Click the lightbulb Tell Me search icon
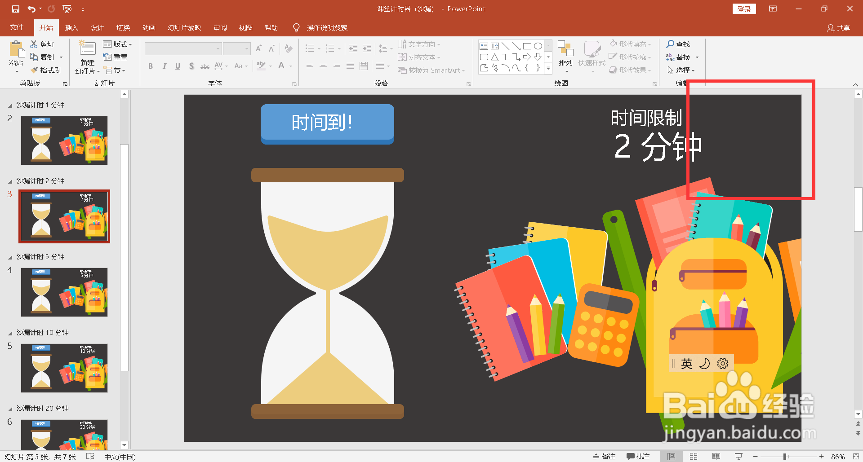Viewport: 863px width, 462px height. (x=296, y=28)
